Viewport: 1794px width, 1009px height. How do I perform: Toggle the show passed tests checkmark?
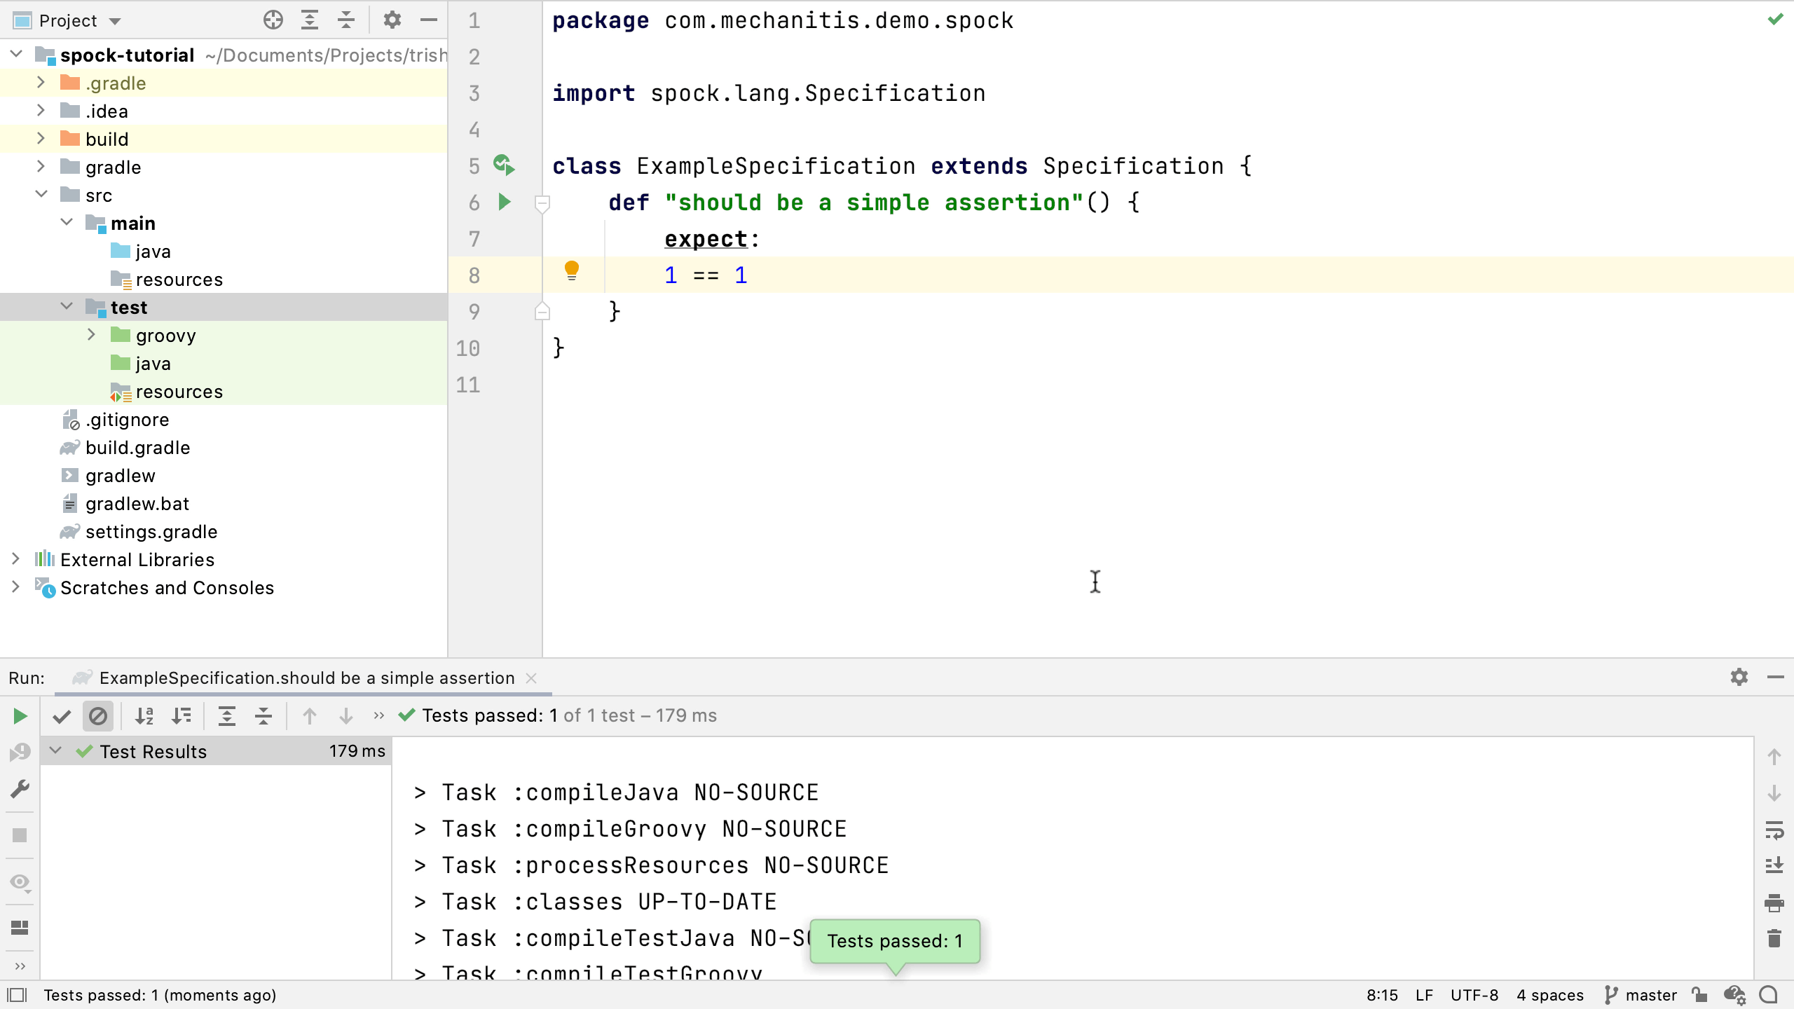[x=62, y=716]
